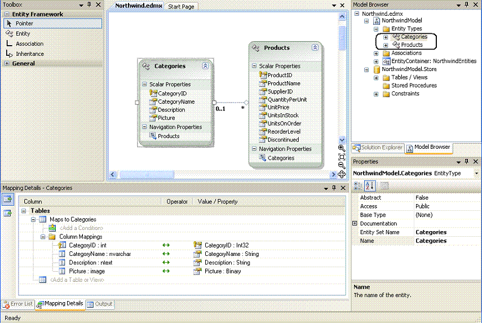Choose the Inheritance tool in the Toolbox
Viewport: 482px width, 323px height.
click(x=29, y=54)
